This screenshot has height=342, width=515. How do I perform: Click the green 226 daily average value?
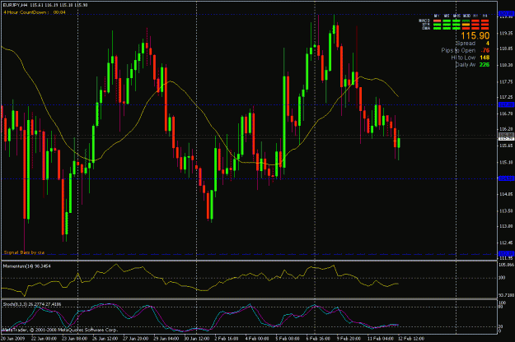click(x=485, y=65)
